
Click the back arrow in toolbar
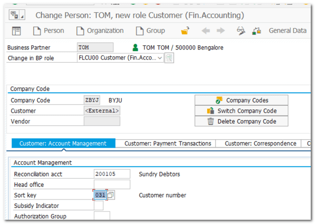click(x=205, y=31)
